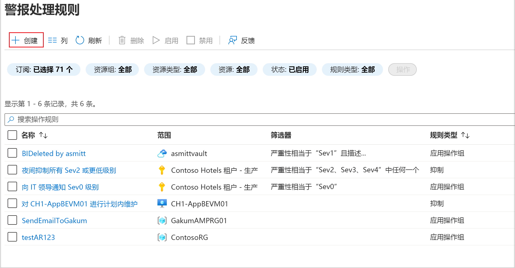Open the BIDeleted by asmitt rule
The image size is (515, 268).
54,153
